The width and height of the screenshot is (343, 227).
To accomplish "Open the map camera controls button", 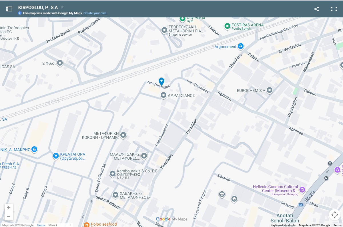I will tap(335, 214).
